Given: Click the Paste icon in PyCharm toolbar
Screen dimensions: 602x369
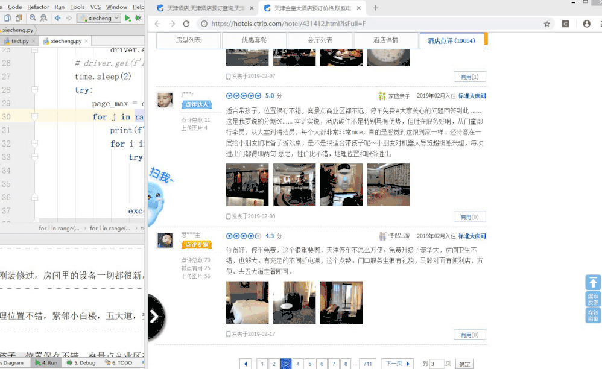Looking at the screenshot, I should pos(19,18).
